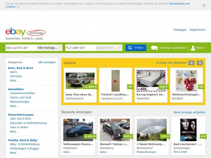Open the Boxspringbett gallery image

pyautogui.click(x=151, y=81)
